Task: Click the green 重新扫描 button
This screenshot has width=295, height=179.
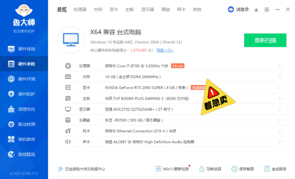Action: (265, 40)
